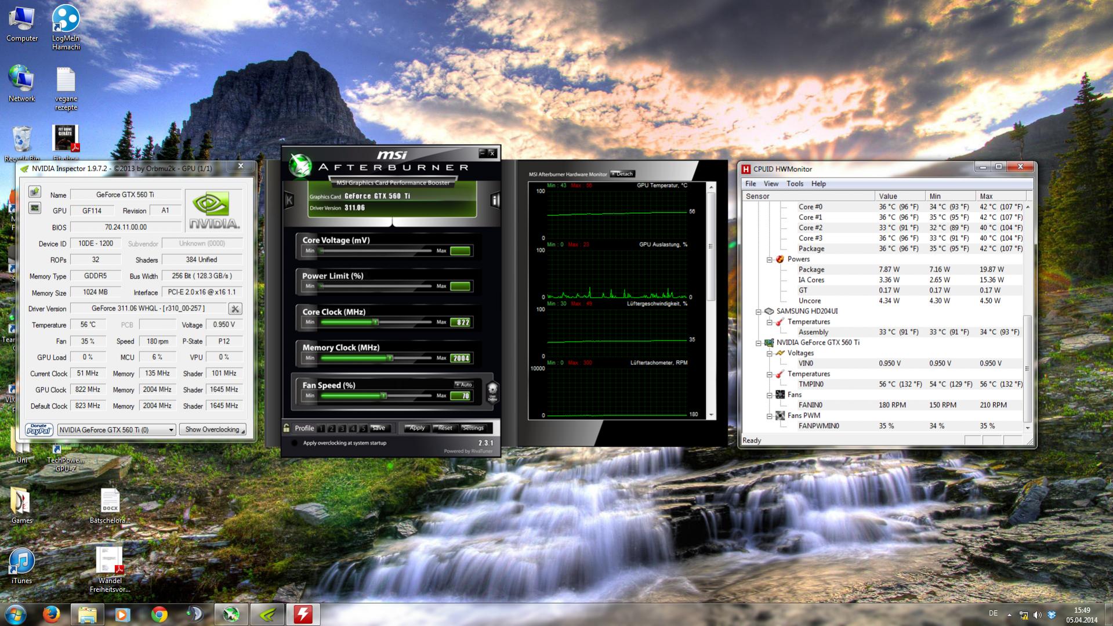
Task: Open the NVIDIA Inspector taskbar button
Action: tap(267, 614)
